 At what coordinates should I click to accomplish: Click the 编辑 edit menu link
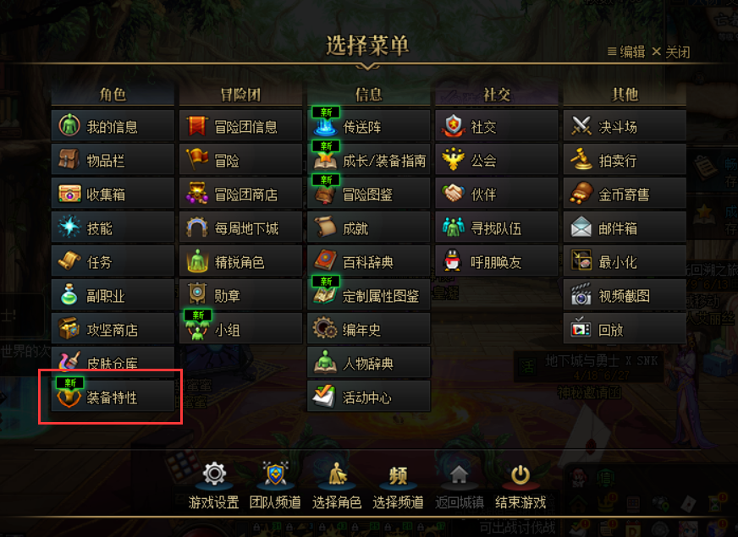(x=626, y=52)
